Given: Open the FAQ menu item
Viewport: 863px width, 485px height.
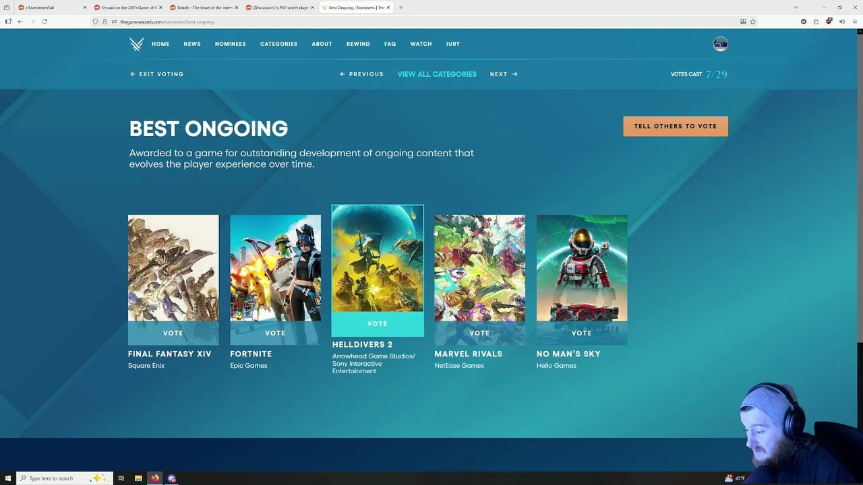Looking at the screenshot, I should click(x=390, y=44).
